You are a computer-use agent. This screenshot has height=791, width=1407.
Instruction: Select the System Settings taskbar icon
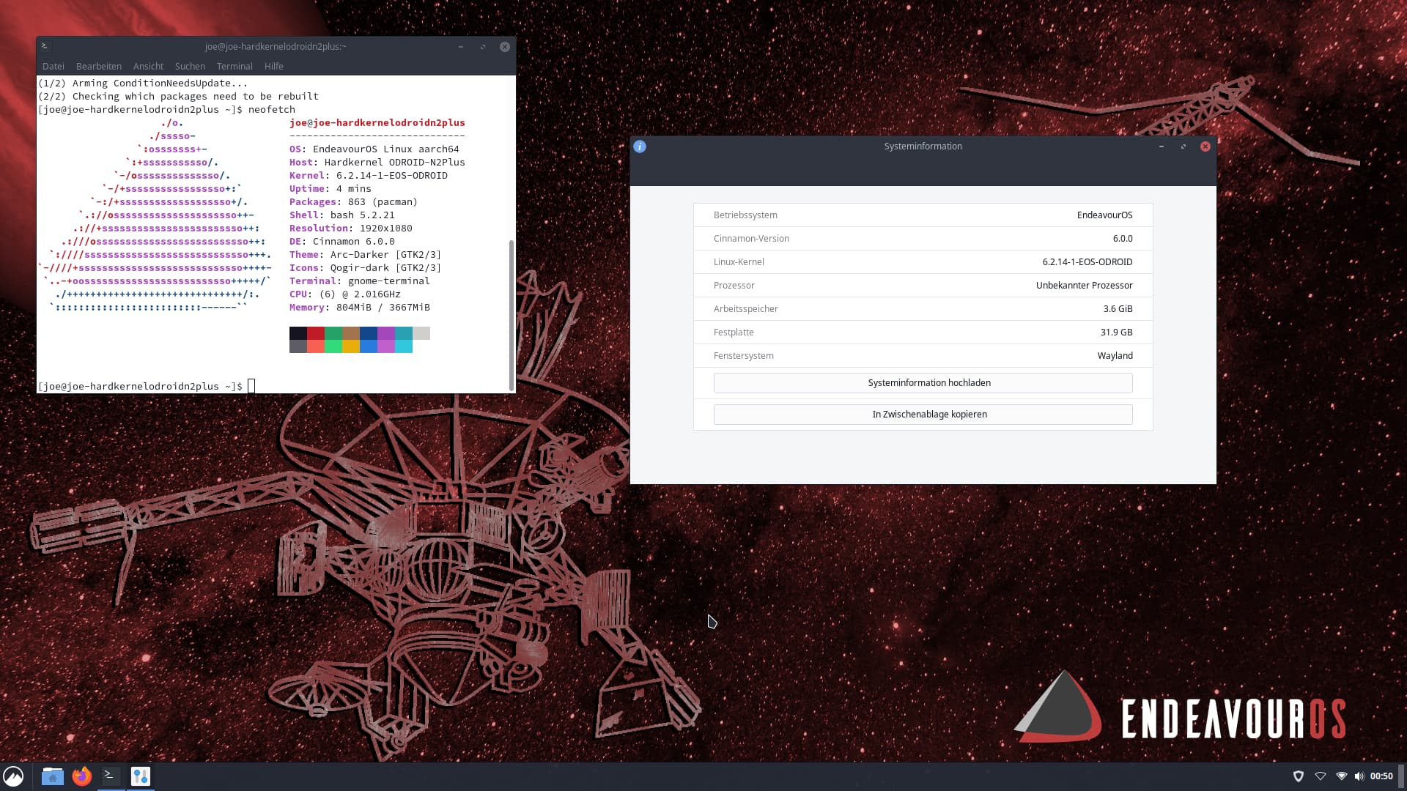tap(140, 776)
